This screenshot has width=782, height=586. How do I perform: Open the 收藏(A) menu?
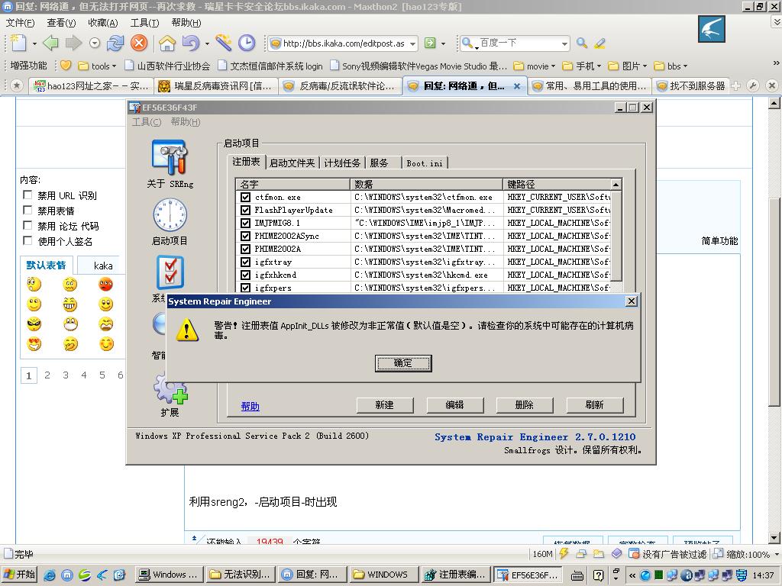(x=103, y=22)
